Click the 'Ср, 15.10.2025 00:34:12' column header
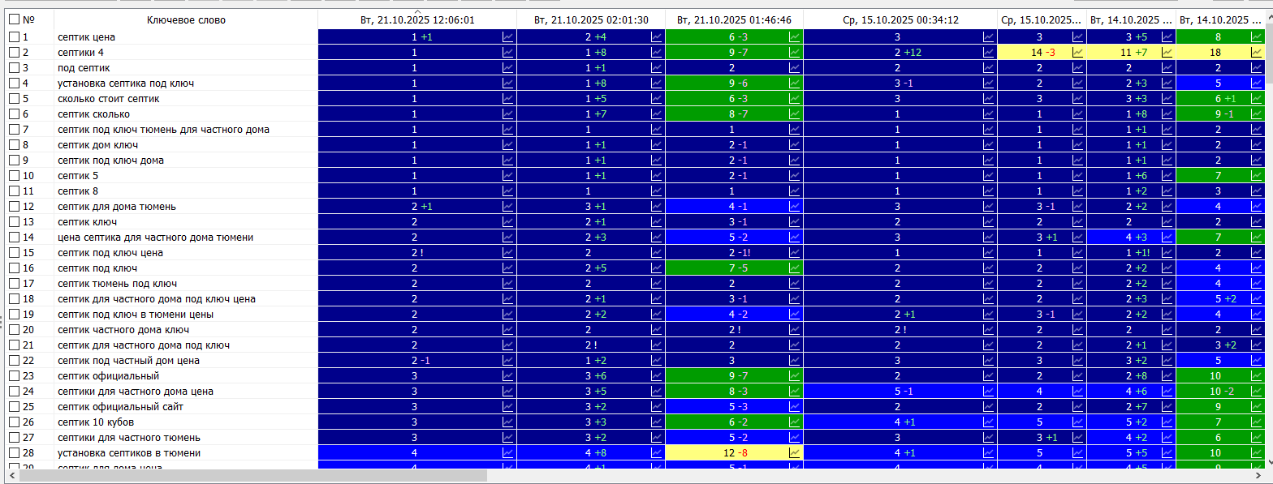 pos(900,19)
